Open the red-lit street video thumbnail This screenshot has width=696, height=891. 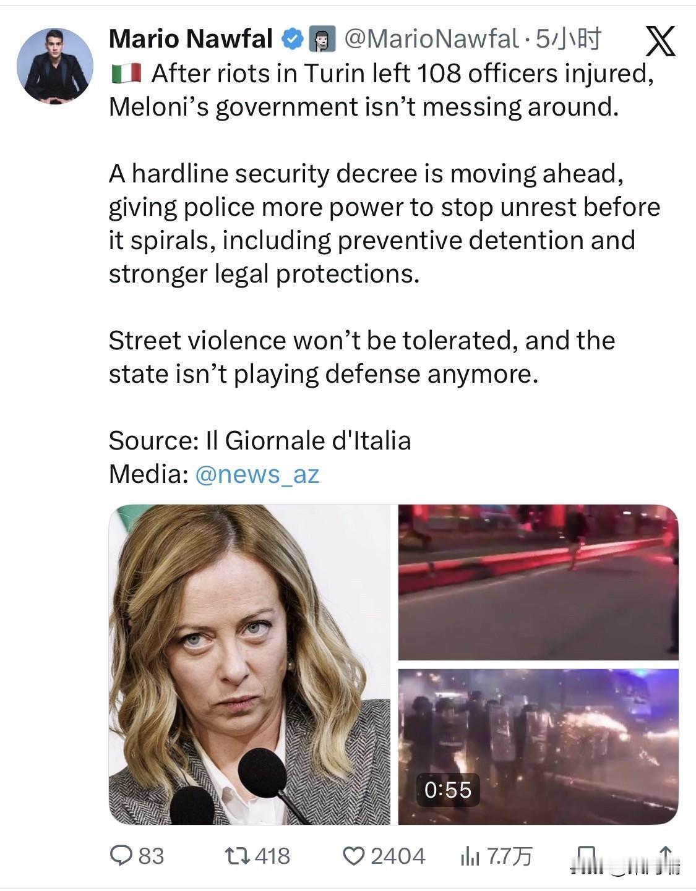538,582
